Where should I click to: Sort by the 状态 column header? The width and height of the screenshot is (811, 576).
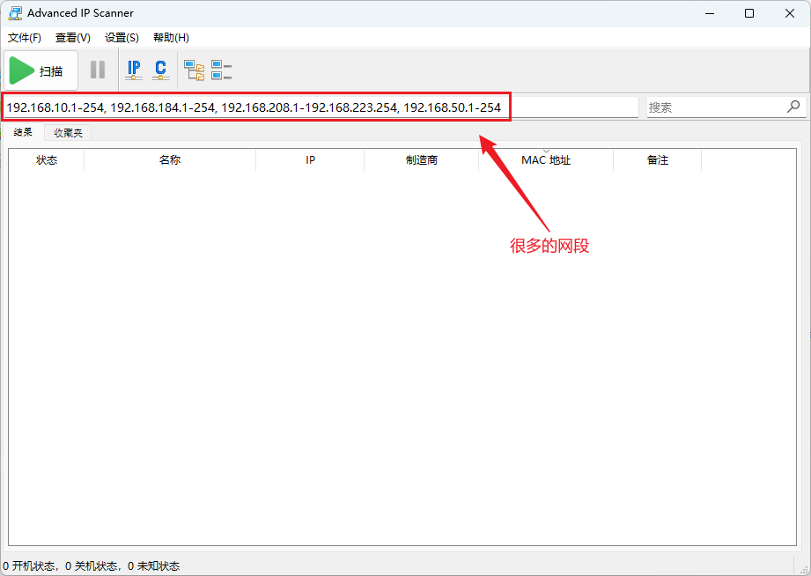click(47, 160)
